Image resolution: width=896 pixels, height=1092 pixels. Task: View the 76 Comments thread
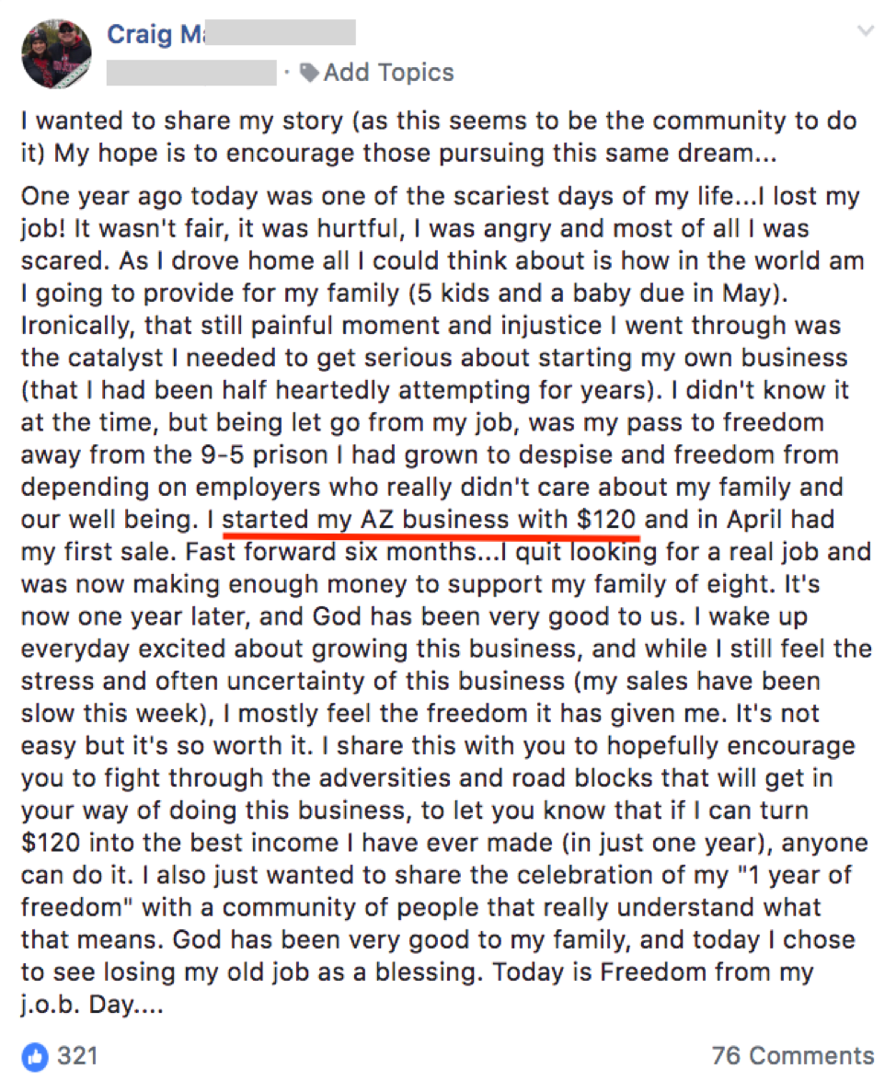(792, 1056)
